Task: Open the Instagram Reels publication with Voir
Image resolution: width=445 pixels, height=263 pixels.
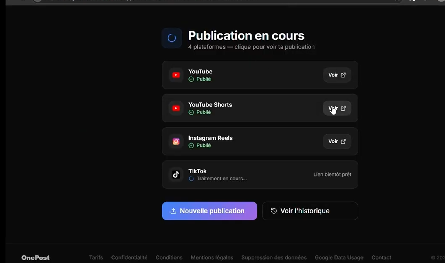Action: pyautogui.click(x=337, y=141)
